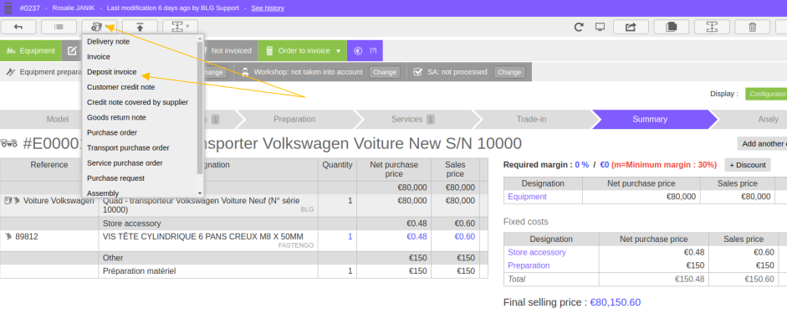787x314 pixels.
Task: Go back with the return arrow button
Action: click(18, 27)
